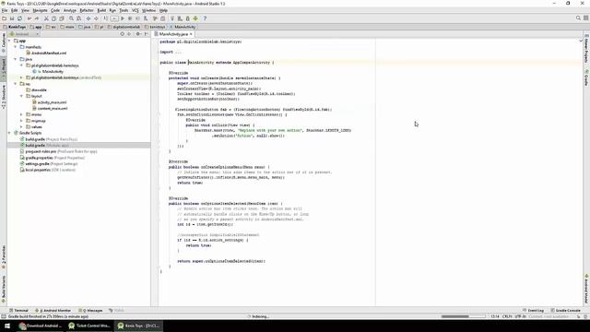Click the Run app play icon
Viewport: 590px width, 332px height.
click(x=123, y=18)
